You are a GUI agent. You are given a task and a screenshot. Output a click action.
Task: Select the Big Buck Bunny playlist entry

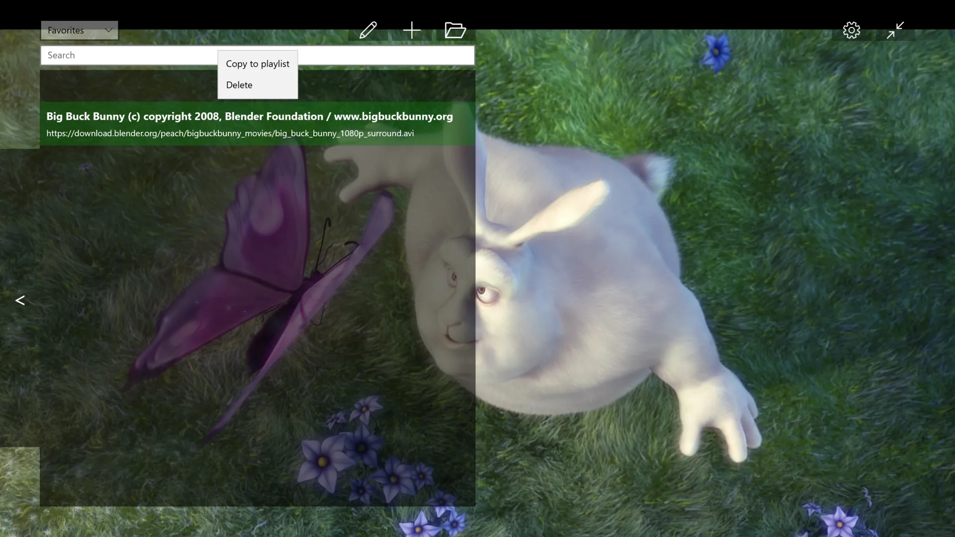pos(258,124)
